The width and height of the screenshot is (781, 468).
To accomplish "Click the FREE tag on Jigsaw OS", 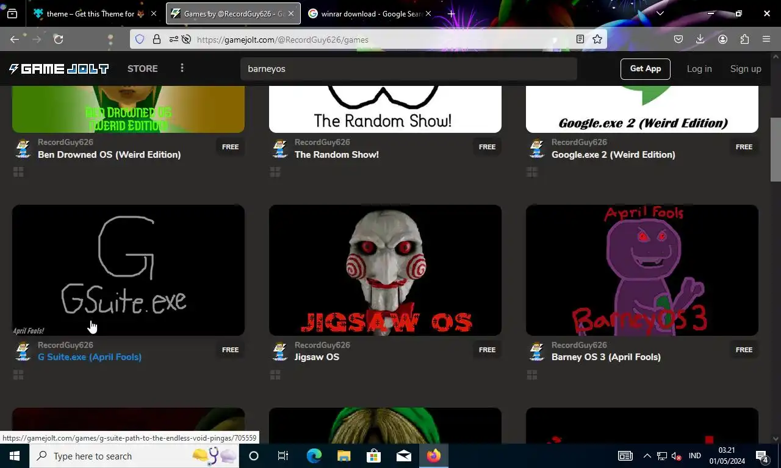I will (x=487, y=350).
